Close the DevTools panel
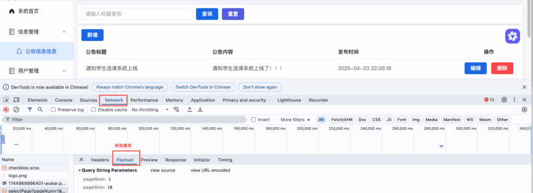Image resolution: width=533 pixels, height=193 pixels. pyautogui.click(x=525, y=100)
